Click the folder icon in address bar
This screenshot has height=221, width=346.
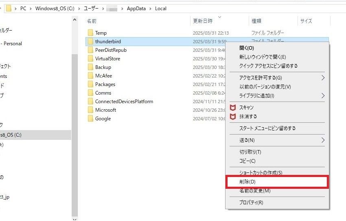pos(8,9)
